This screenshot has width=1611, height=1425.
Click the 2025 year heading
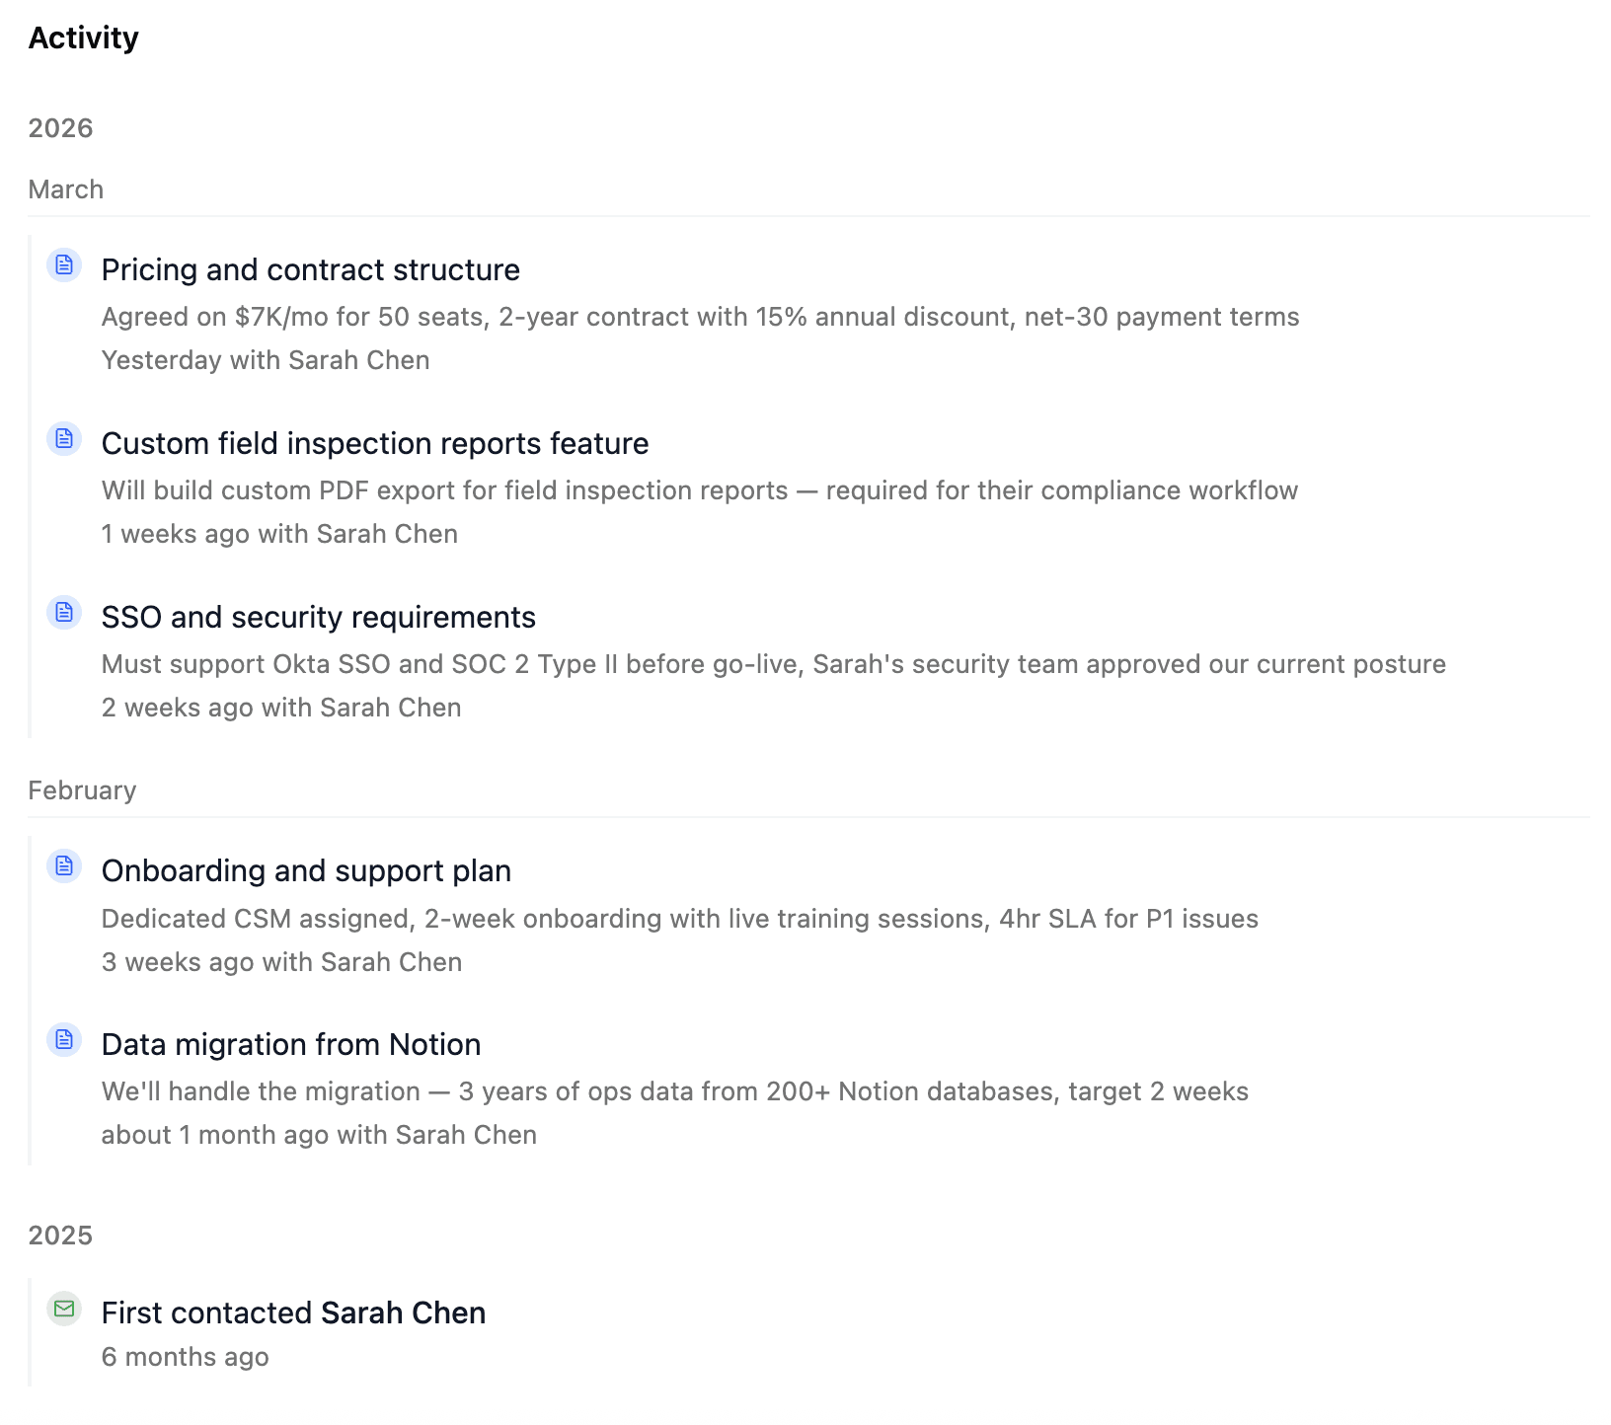60,1236
